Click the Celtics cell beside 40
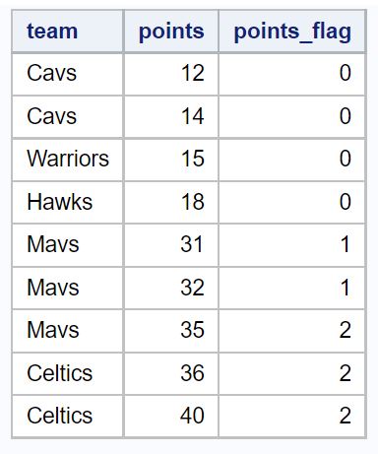This screenshot has height=454, width=378. click(x=68, y=416)
